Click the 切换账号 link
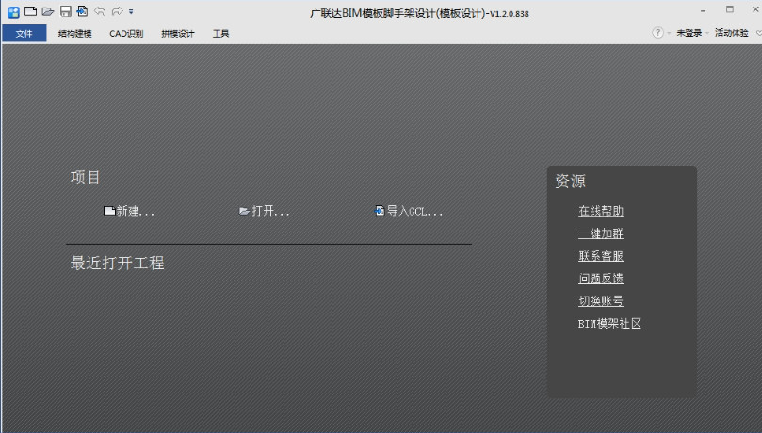This screenshot has height=433, width=762. point(601,301)
